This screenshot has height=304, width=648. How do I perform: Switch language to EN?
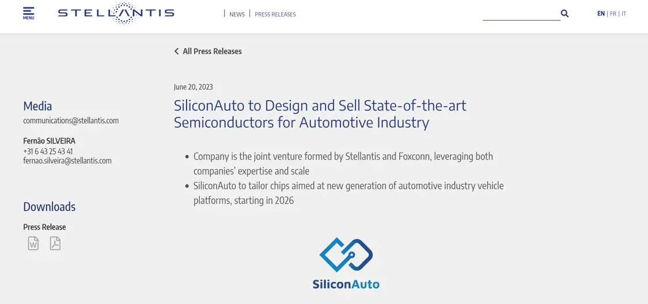coord(601,13)
